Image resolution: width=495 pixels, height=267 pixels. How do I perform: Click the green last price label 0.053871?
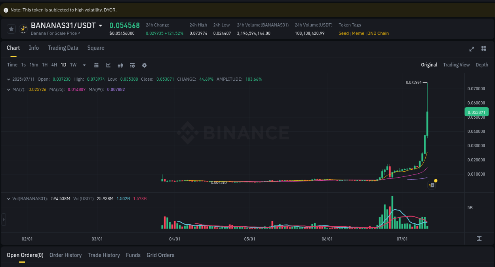[x=476, y=112]
